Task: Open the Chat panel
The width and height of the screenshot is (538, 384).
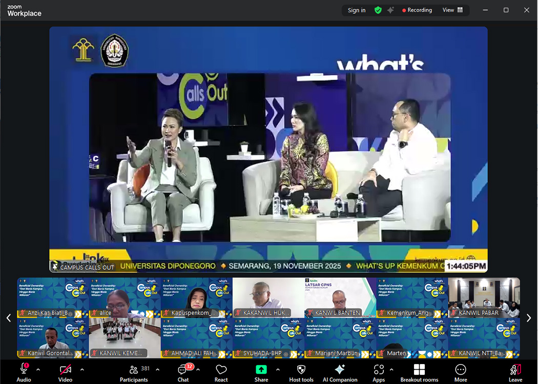Action: pyautogui.click(x=183, y=372)
